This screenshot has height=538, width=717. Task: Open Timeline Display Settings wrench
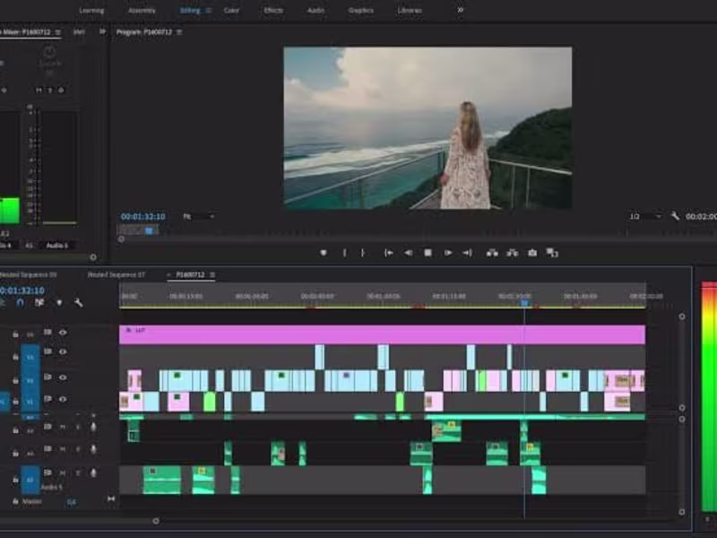coord(79,302)
